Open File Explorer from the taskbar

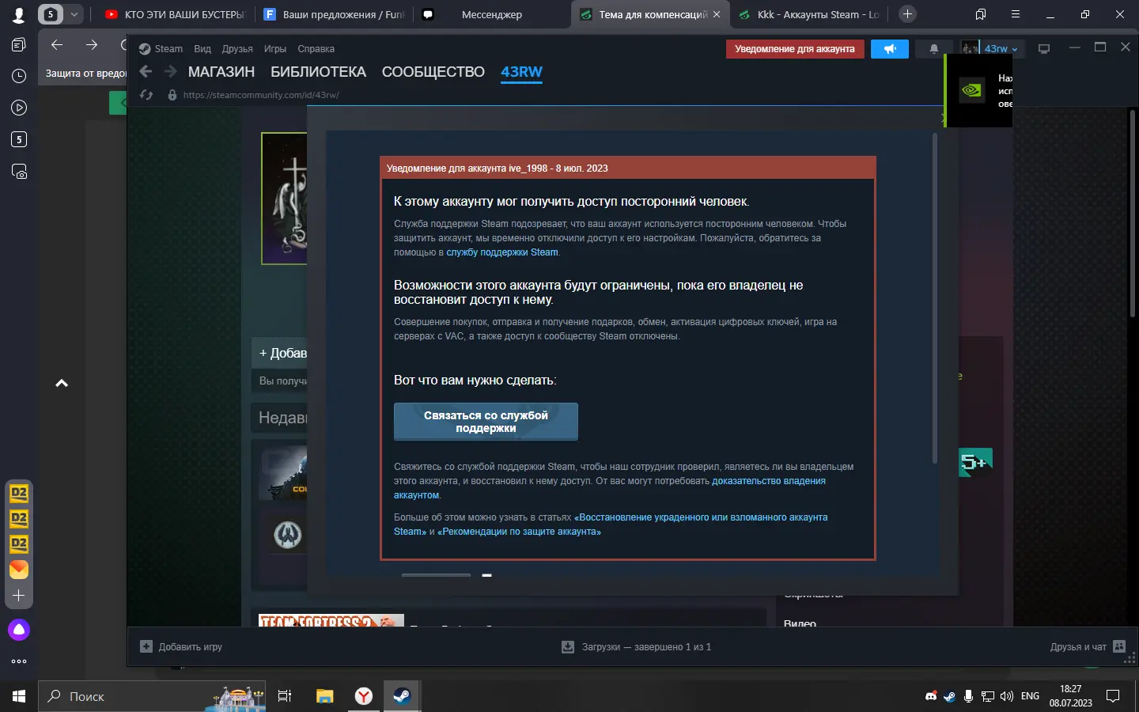point(325,696)
